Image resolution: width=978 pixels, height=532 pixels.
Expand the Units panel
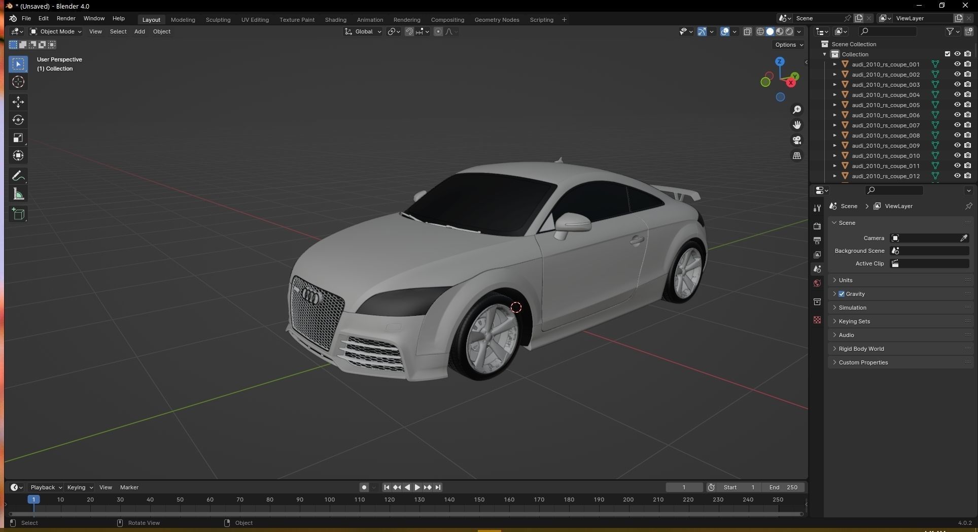click(x=900, y=280)
